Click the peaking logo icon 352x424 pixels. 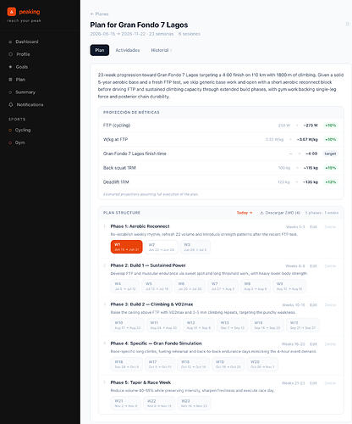pyautogui.click(x=12, y=12)
